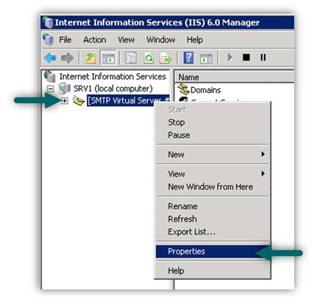The height and width of the screenshot is (304, 317).
Task: Toggle the Show/Hide Console Tree icon
Action: click(108, 58)
